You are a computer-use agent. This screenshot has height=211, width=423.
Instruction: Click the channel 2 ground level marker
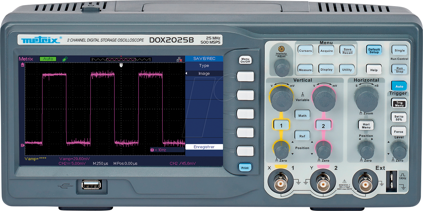pos(23,145)
